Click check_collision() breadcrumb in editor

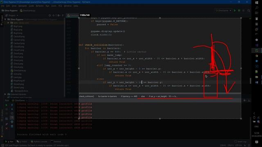(86, 96)
